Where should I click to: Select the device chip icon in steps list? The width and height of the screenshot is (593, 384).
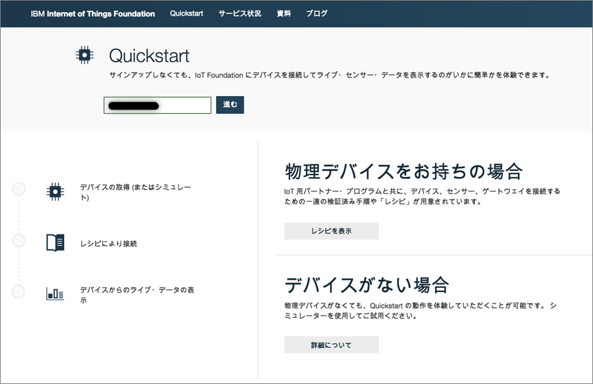pyautogui.click(x=55, y=191)
